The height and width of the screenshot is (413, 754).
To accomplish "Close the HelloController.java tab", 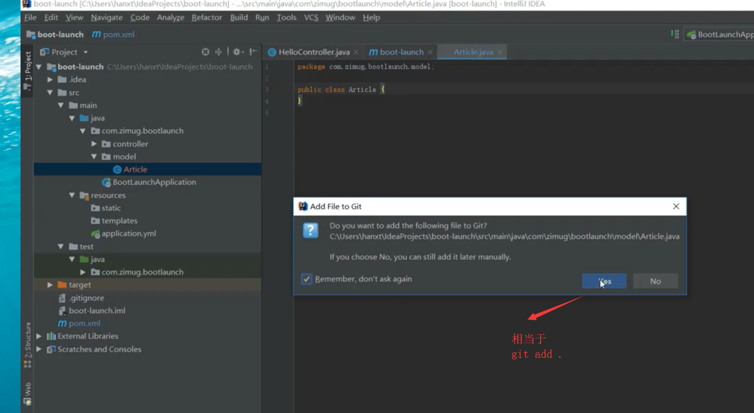I will (x=356, y=52).
